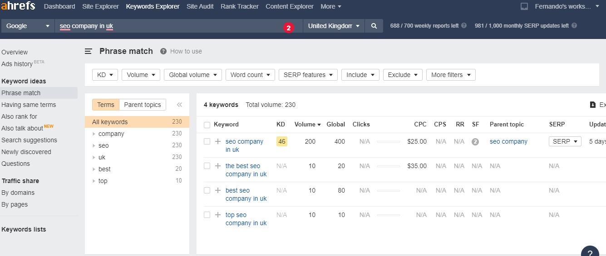Click the plus icon for top seo company in uk
The height and width of the screenshot is (256, 606).
218,215
